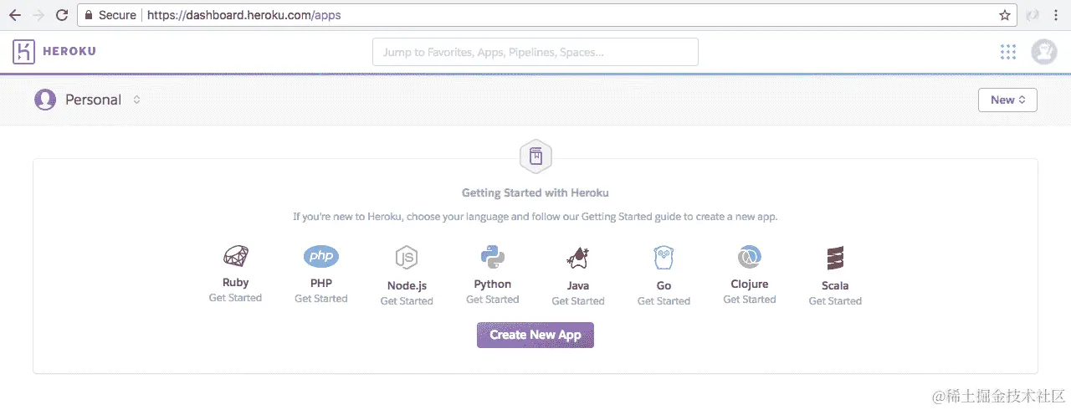Screen dimensions: 1071x410
Task: Select the Java logo icon
Action: click(578, 258)
